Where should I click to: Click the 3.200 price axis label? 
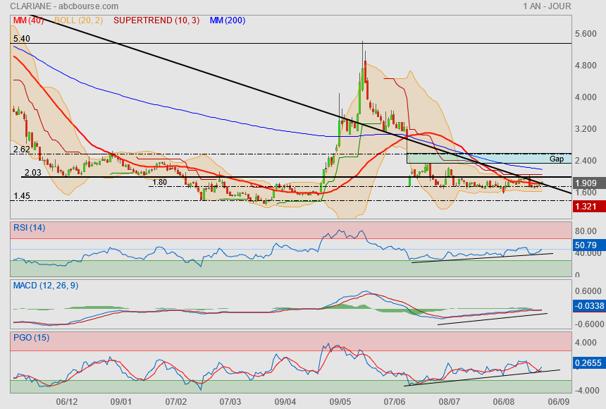tap(586, 129)
